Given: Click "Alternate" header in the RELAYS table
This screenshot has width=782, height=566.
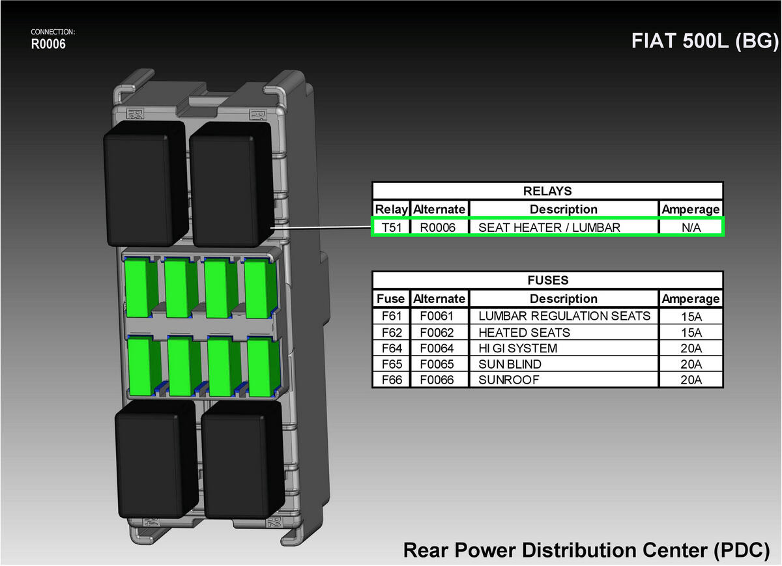Looking at the screenshot, I should (x=439, y=209).
